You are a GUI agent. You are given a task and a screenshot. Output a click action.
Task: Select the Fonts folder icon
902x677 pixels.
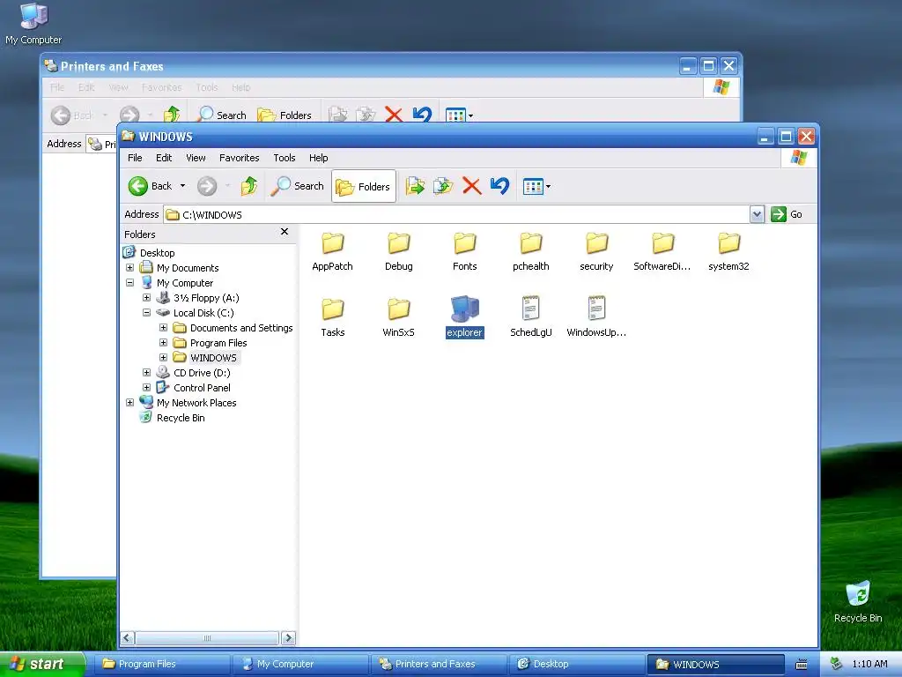pyautogui.click(x=465, y=243)
